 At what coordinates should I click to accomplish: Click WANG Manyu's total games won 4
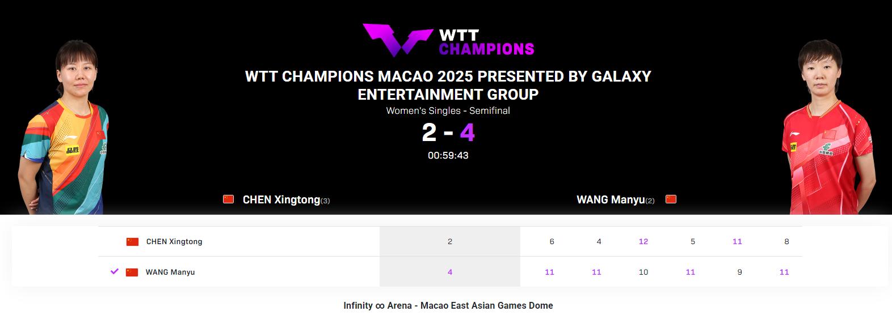coord(450,272)
